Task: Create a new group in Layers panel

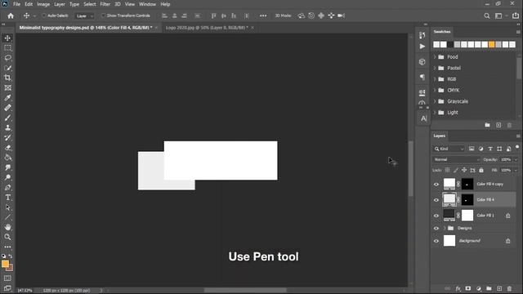Action: point(489,288)
